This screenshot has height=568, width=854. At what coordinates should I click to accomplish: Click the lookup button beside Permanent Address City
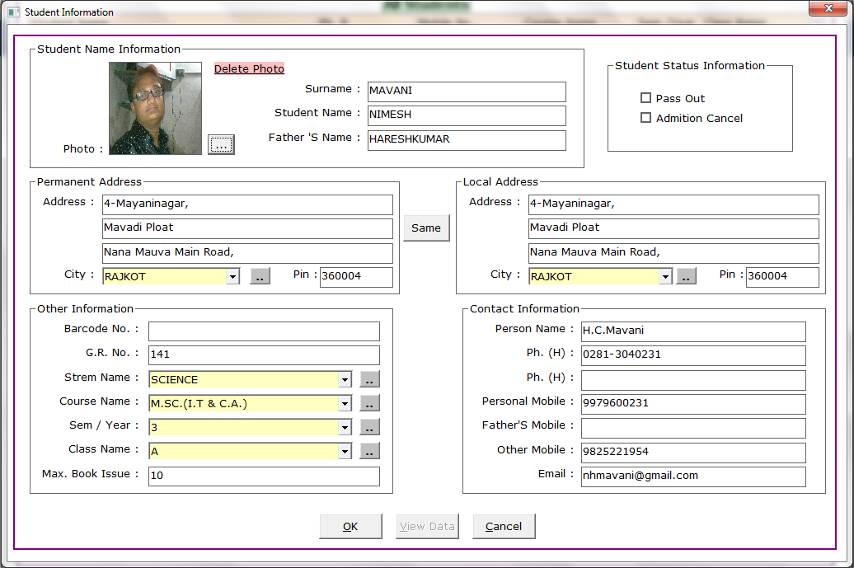[x=260, y=276]
